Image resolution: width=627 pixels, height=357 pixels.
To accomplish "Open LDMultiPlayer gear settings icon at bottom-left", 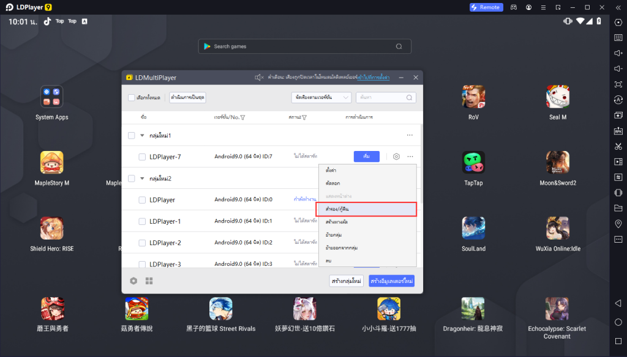I will click(x=133, y=281).
